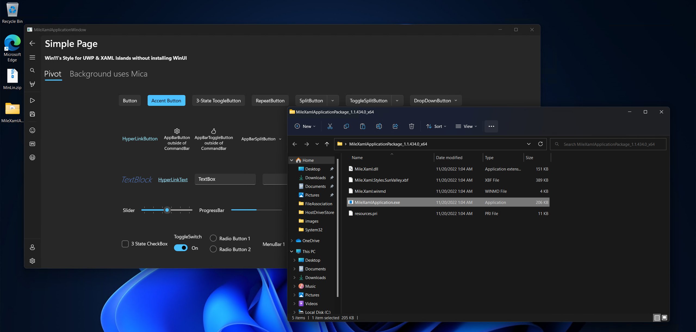696x332 pixels.
Task: Open address bar history dropdown chevron
Action: 529,144
